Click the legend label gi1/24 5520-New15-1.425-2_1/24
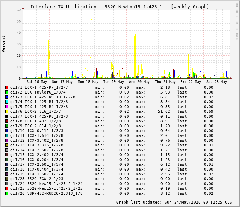Image resolution: width=240 pixels, height=207 pixels. coord(46,184)
